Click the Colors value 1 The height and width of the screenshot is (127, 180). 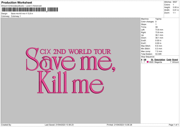pos(173,5)
